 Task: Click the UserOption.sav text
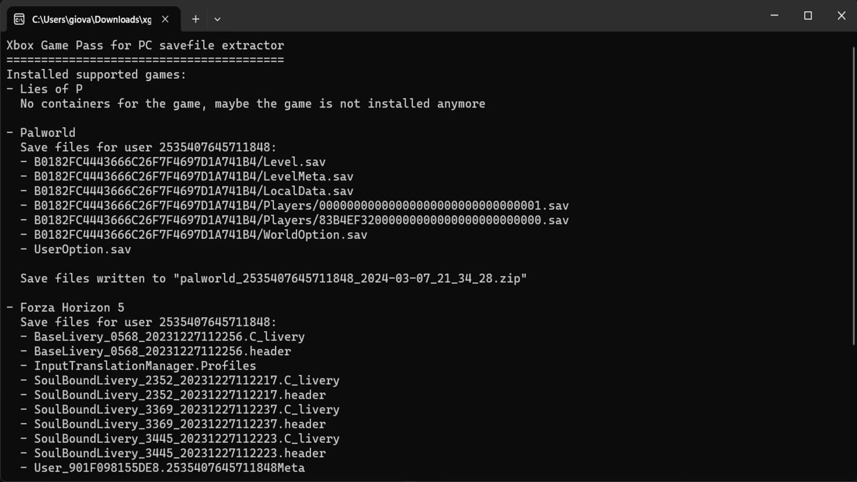(x=82, y=249)
